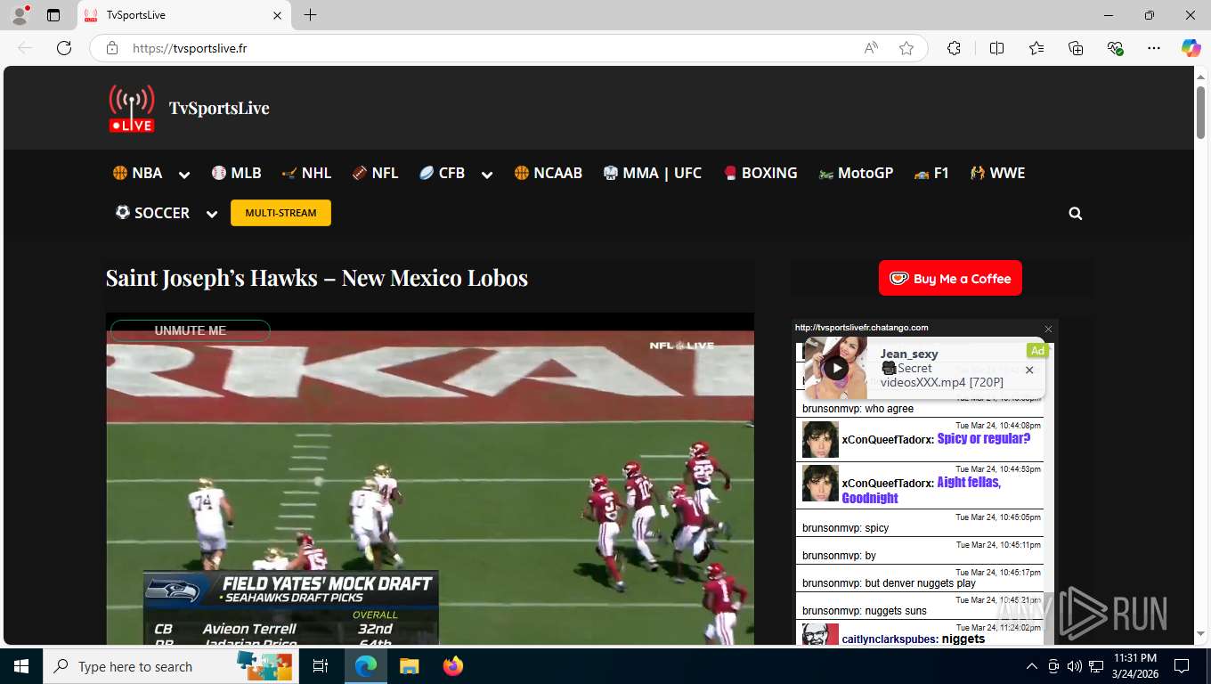Viewport: 1211px width, 684px height.
Task: Open the WWE section
Action: [x=997, y=173]
